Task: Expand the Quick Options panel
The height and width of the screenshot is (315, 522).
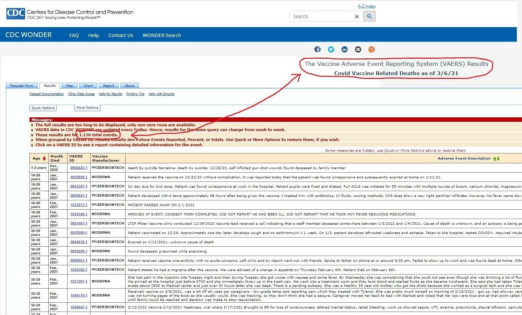Action: [43, 108]
